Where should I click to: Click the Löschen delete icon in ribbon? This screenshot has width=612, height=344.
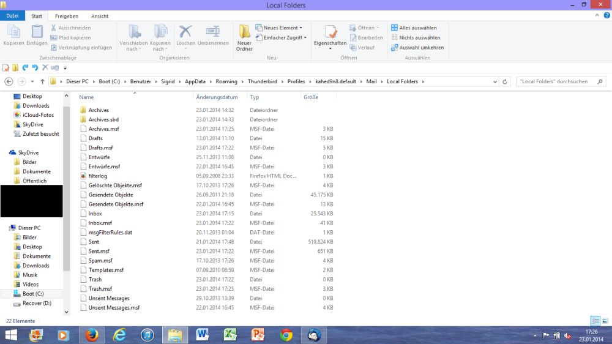pos(185,32)
